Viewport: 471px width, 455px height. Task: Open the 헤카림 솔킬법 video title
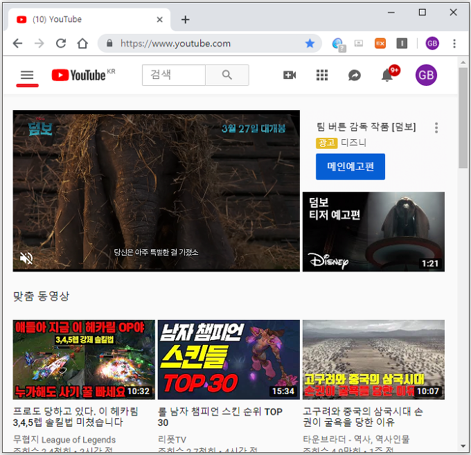[x=75, y=417]
